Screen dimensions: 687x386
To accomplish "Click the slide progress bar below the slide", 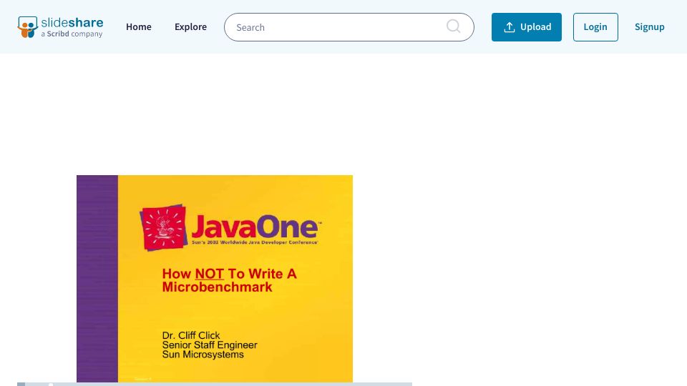I will (215, 385).
